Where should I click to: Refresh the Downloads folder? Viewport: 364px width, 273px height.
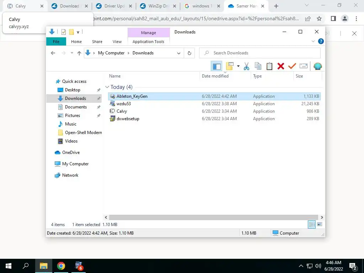pos(189,53)
